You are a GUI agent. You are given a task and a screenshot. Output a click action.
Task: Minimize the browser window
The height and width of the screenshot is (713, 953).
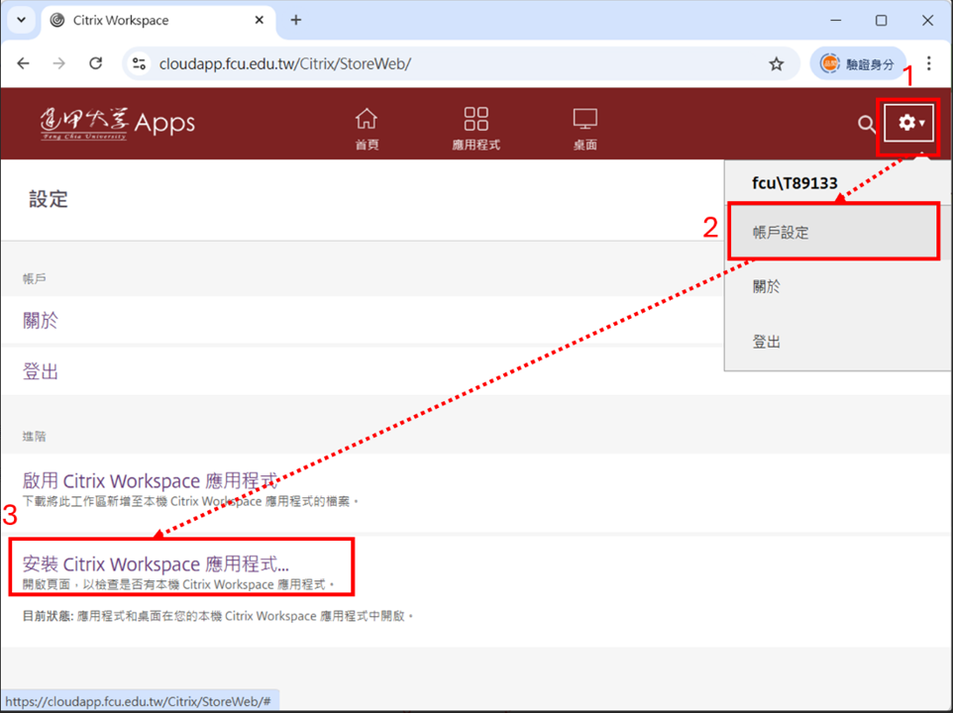pyautogui.click(x=836, y=20)
